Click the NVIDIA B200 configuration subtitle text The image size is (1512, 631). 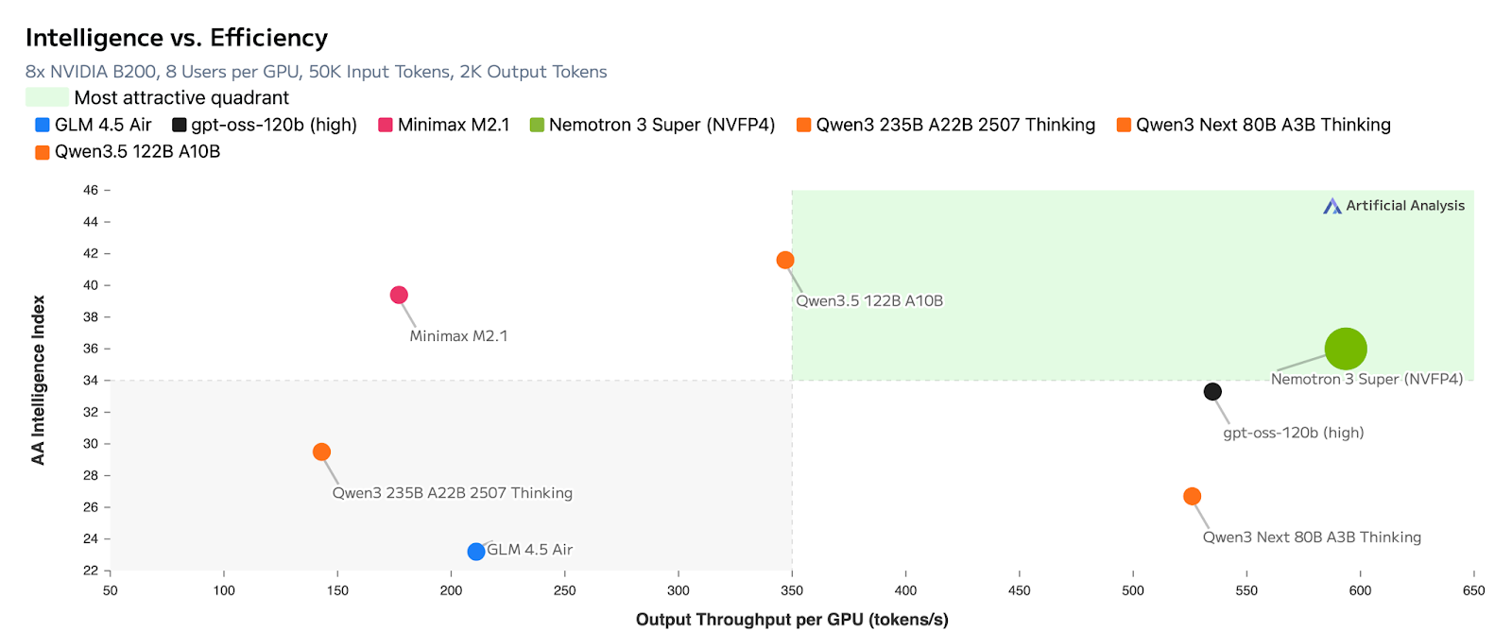click(316, 72)
